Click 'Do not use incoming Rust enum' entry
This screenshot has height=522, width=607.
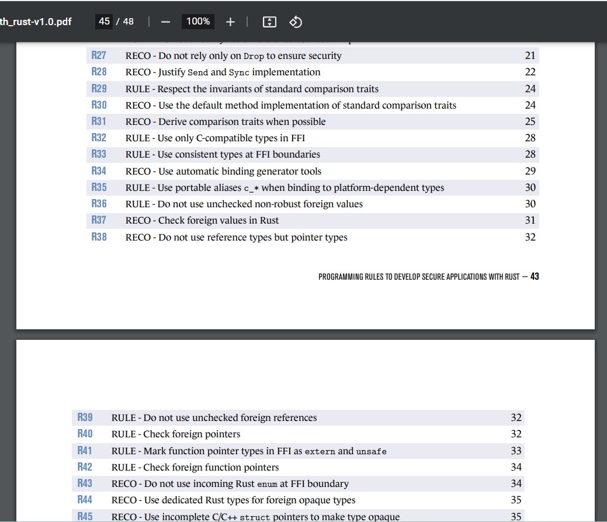[x=230, y=483]
